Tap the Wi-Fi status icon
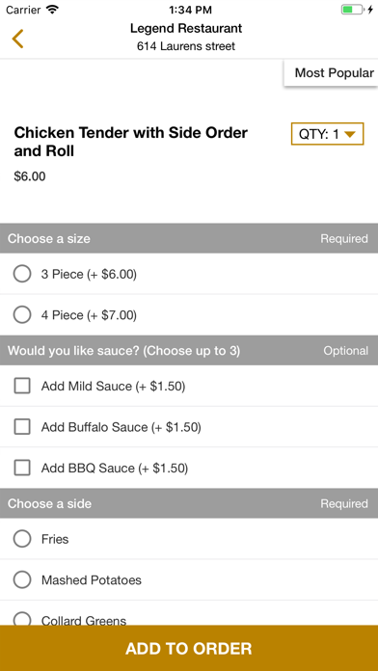 pyautogui.click(x=52, y=10)
